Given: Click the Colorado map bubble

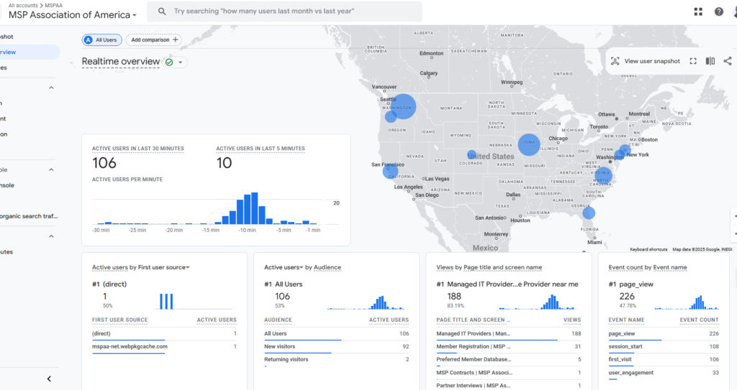Looking at the screenshot, I should pyautogui.click(x=471, y=154).
